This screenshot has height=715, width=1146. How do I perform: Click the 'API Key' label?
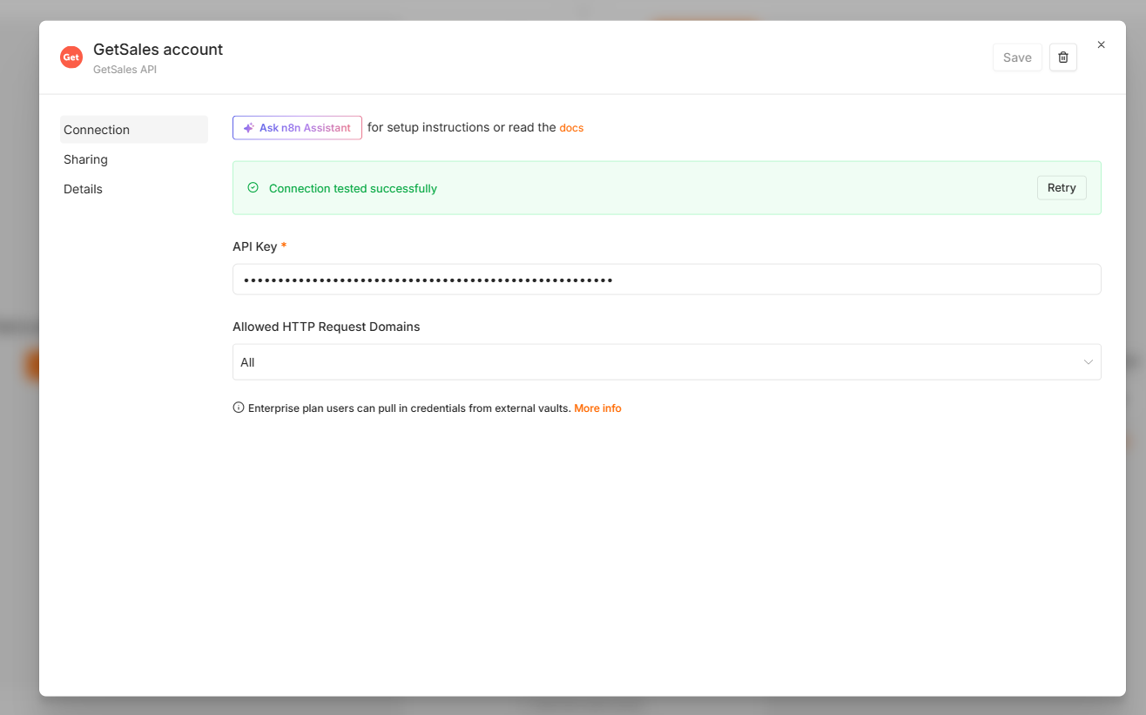[254, 246]
